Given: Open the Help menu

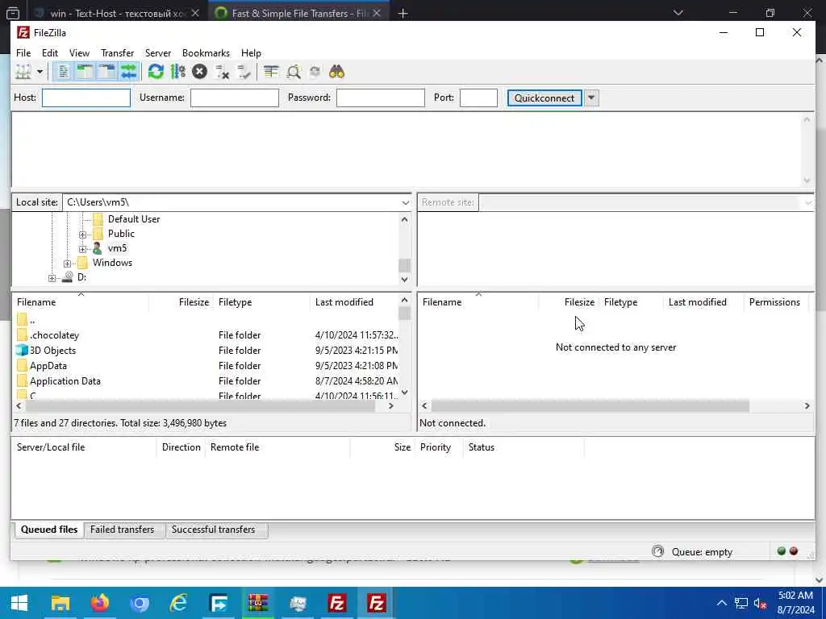Looking at the screenshot, I should pyautogui.click(x=252, y=53).
